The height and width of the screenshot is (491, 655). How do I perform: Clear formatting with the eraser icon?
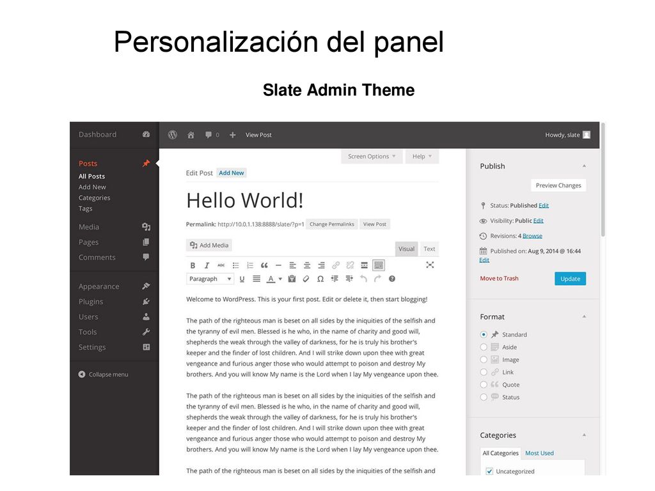pos(306,279)
